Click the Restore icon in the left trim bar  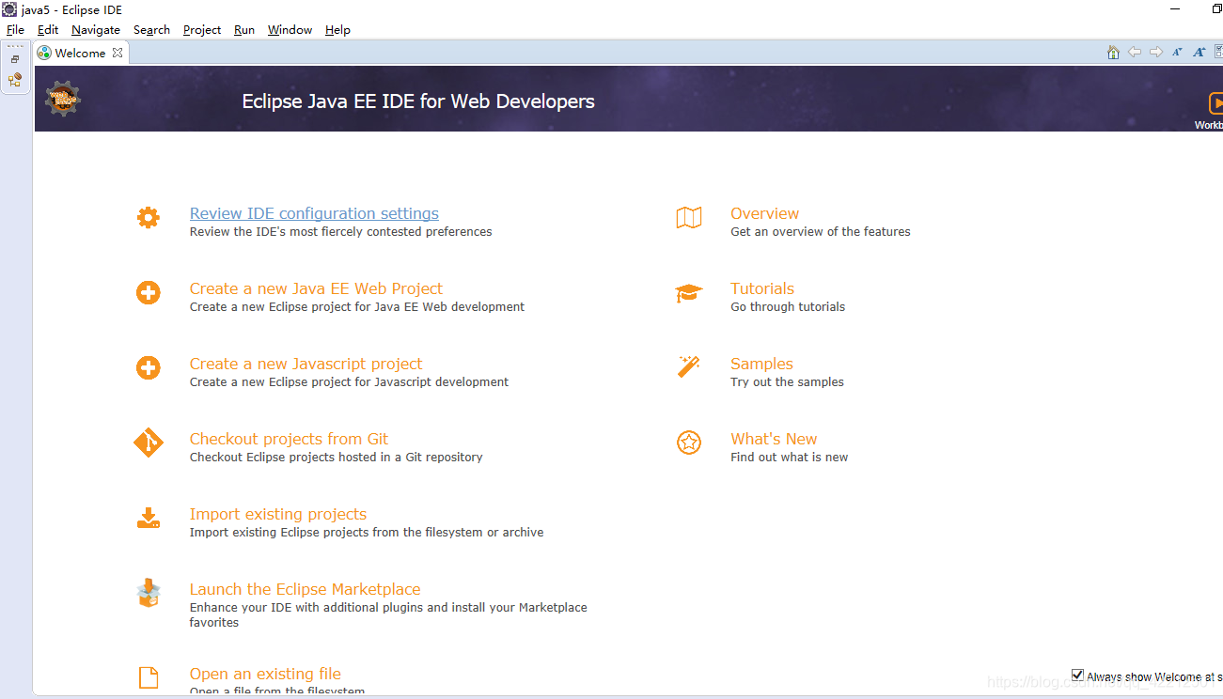(x=15, y=59)
